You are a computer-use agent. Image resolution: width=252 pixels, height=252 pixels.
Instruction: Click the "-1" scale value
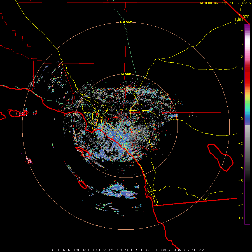point(241,131)
